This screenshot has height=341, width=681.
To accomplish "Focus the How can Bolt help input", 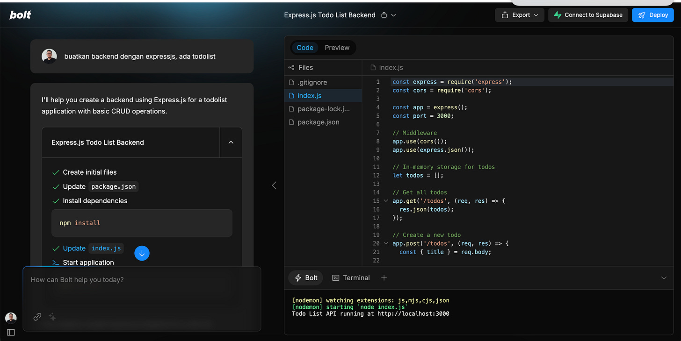I will [142, 280].
